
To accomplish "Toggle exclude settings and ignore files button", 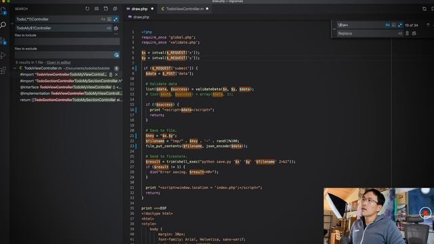I will (x=117, y=55).
